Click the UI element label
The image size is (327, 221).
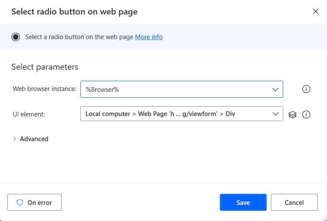pyautogui.click(x=29, y=114)
